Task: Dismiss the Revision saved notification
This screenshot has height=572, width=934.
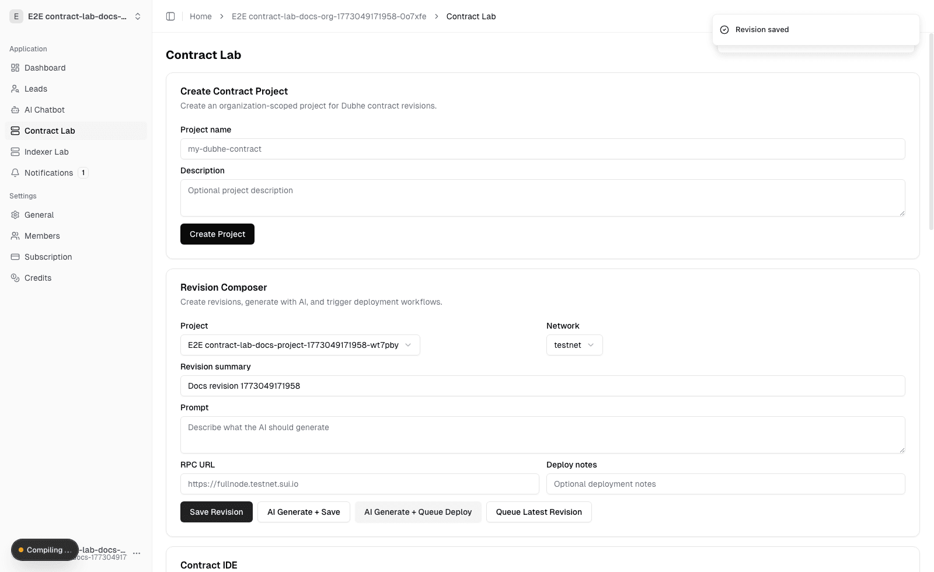Action: point(815,29)
